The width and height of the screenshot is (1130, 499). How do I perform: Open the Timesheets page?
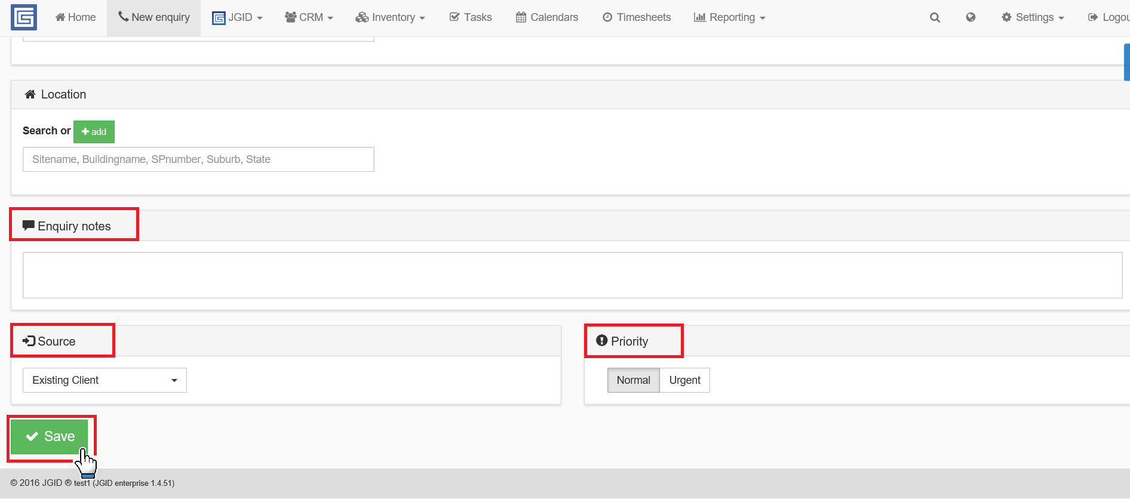(x=637, y=17)
